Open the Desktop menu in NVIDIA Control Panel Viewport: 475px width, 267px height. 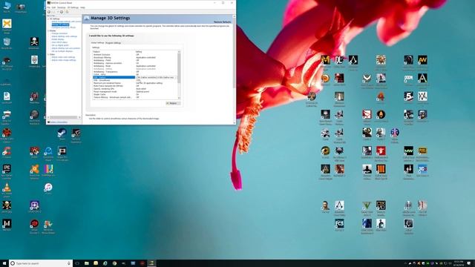[x=61, y=7]
